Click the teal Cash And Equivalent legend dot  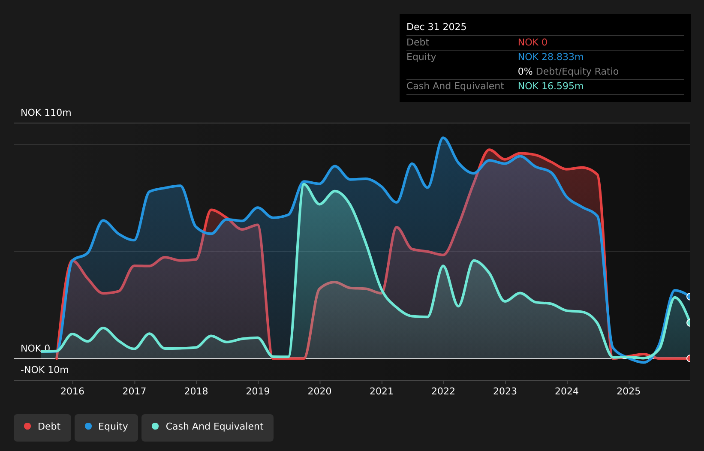(x=155, y=426)
